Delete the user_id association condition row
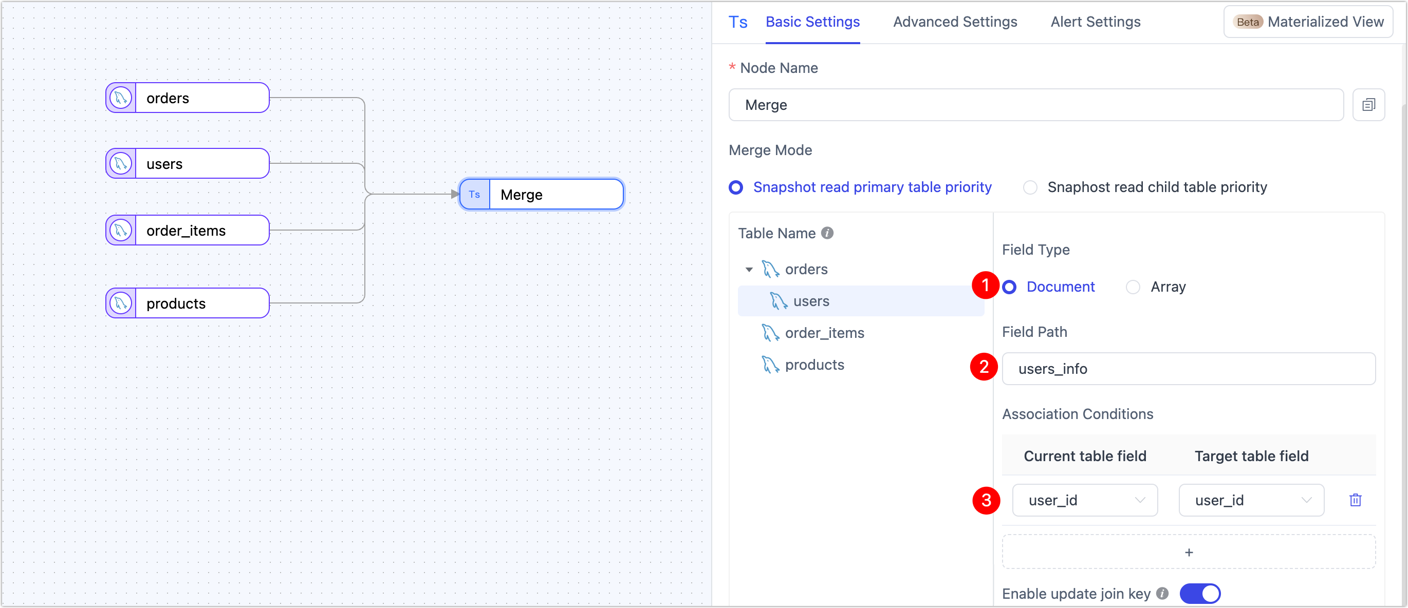This screenshot has height=608, width=1408. click(1355, 500)
